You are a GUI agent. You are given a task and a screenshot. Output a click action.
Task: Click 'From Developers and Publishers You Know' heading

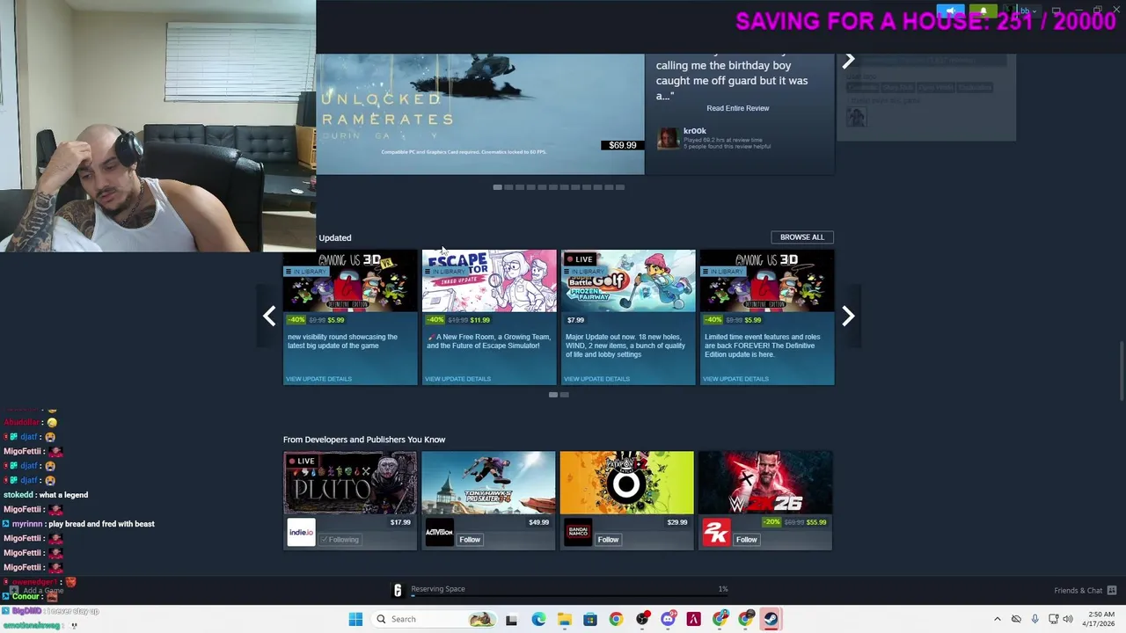point(364,440)
